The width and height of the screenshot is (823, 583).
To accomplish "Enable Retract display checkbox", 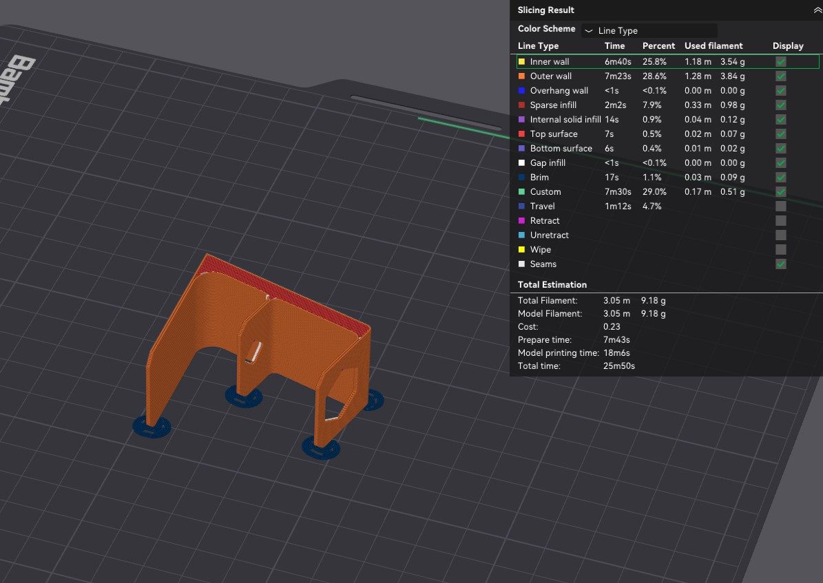I will pyautogui.click(x=781, y=220).
